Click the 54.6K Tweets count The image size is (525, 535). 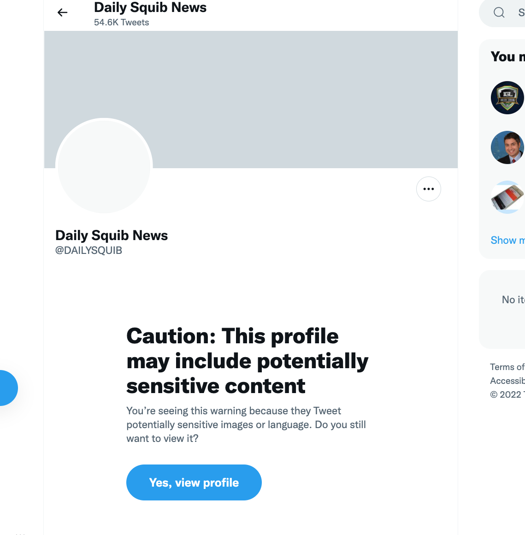pos(122,23)
